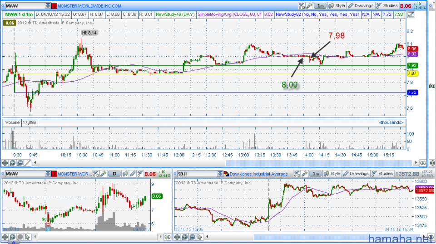Open Dow Jones Industrial Average link

pyautogui.click(x=258, y=174)
